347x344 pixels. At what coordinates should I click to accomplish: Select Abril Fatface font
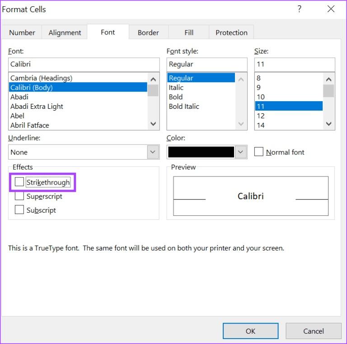click(78, 125)
